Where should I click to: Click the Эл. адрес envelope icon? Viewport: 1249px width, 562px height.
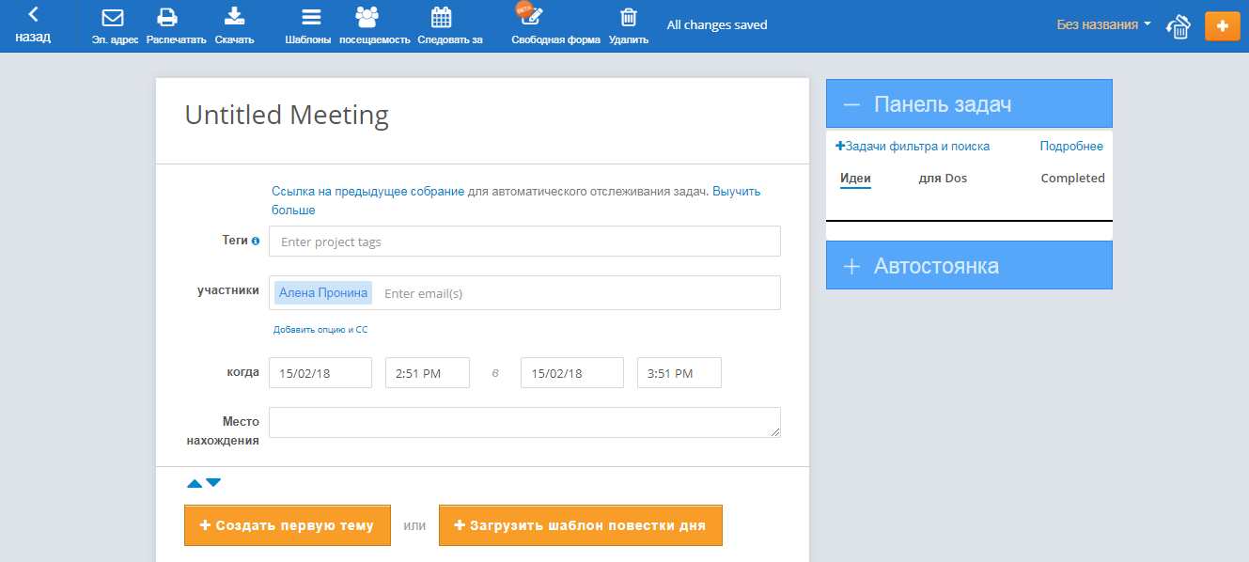pyautogui.click(x=114, y=17)
